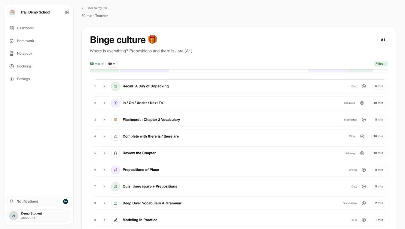Click the pencil icon for Modeling in Practice

115,220
